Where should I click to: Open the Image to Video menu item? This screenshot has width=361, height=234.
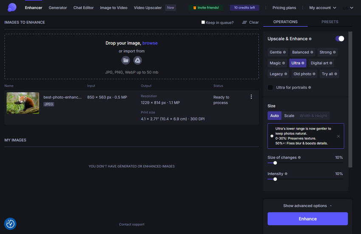click(113, 8)
